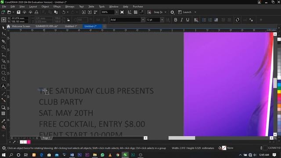The image size is (281, 158).
Task: Expand the Arial font list dropdown
Action: tap(143, 20)
